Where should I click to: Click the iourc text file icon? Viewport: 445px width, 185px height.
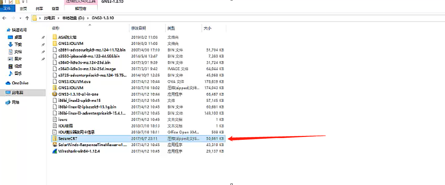55,120
